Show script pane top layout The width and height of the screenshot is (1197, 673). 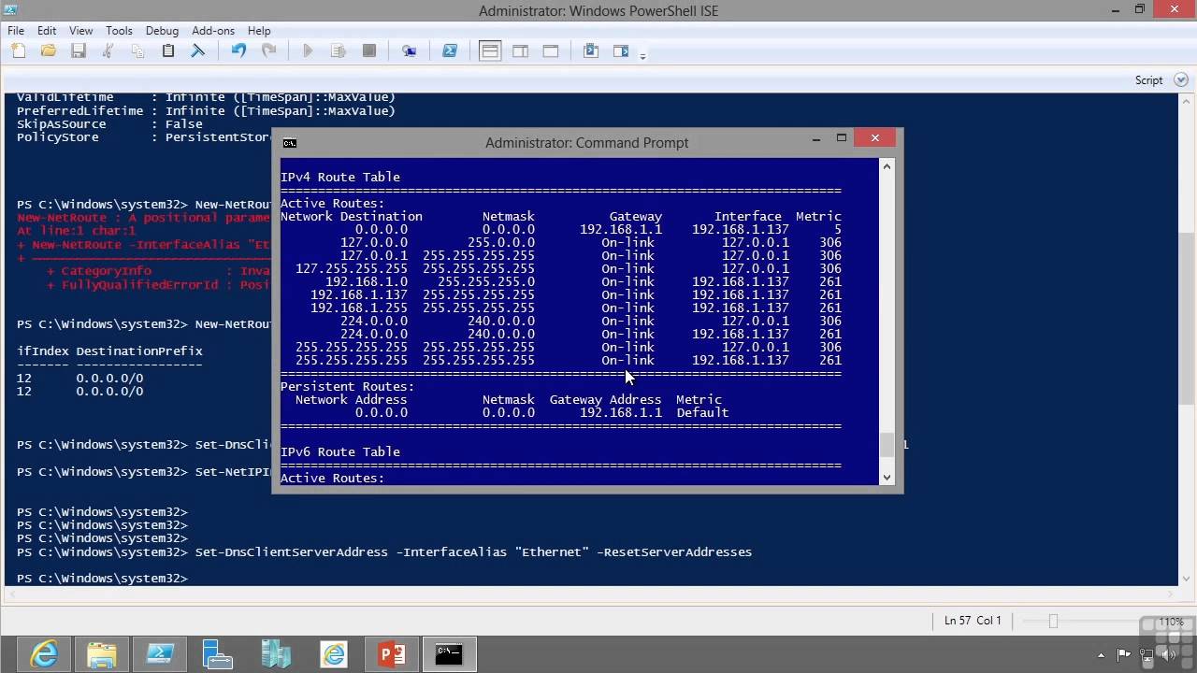(x=490, y=51)
